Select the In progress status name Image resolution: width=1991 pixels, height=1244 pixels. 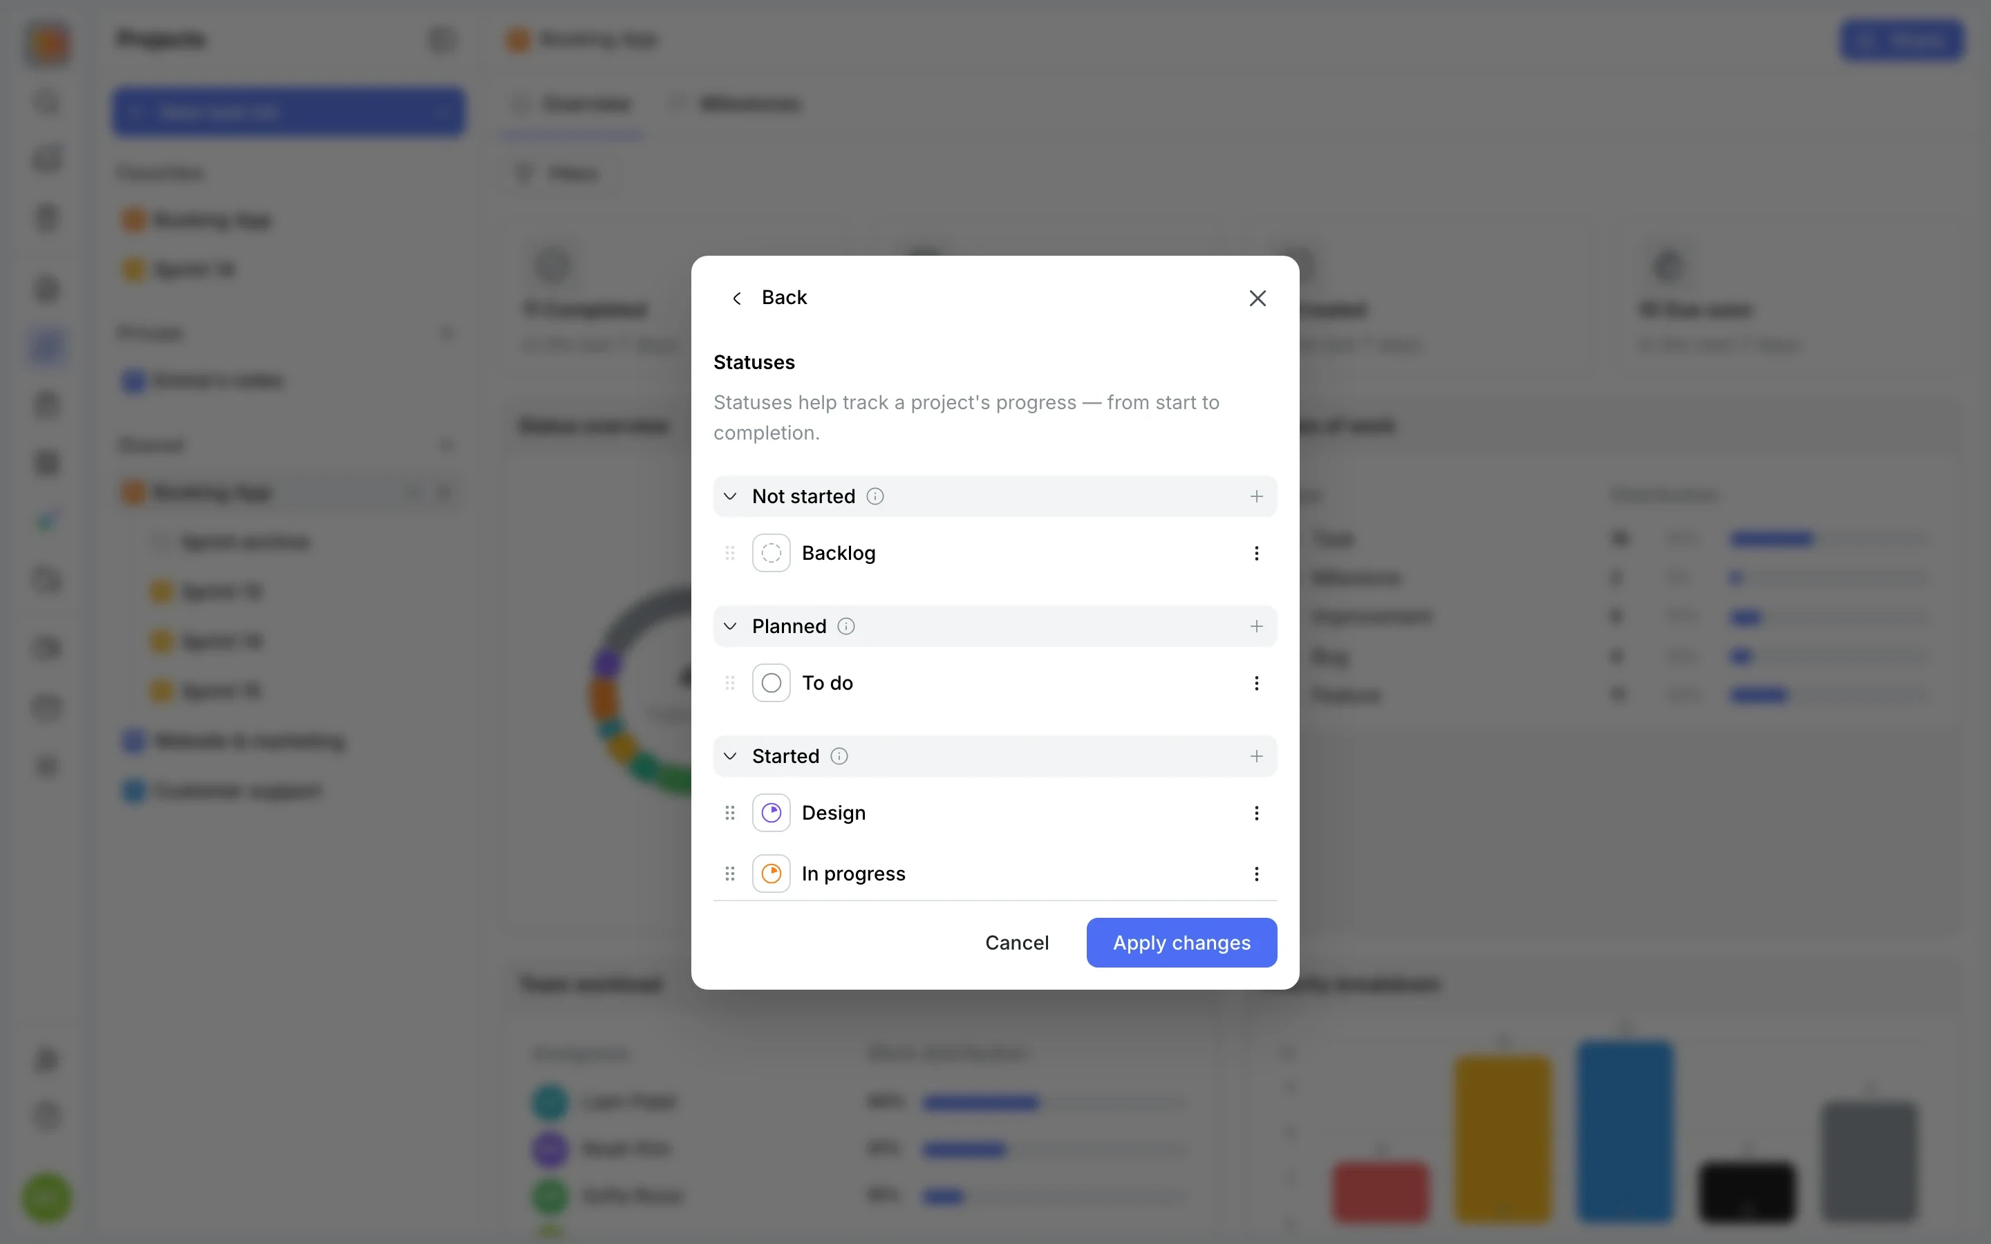pyautogui.click(x=853, y=874)
